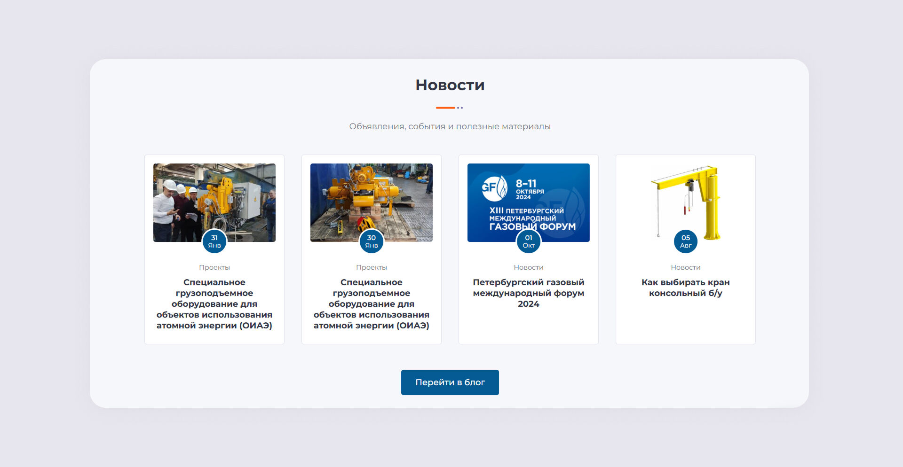Open the yellow hoist on pallet photo
903x467 pixels.
tap(371, 197)
